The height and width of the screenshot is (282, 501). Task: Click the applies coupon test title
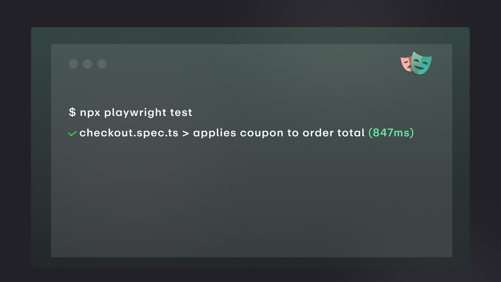(279, 133)
